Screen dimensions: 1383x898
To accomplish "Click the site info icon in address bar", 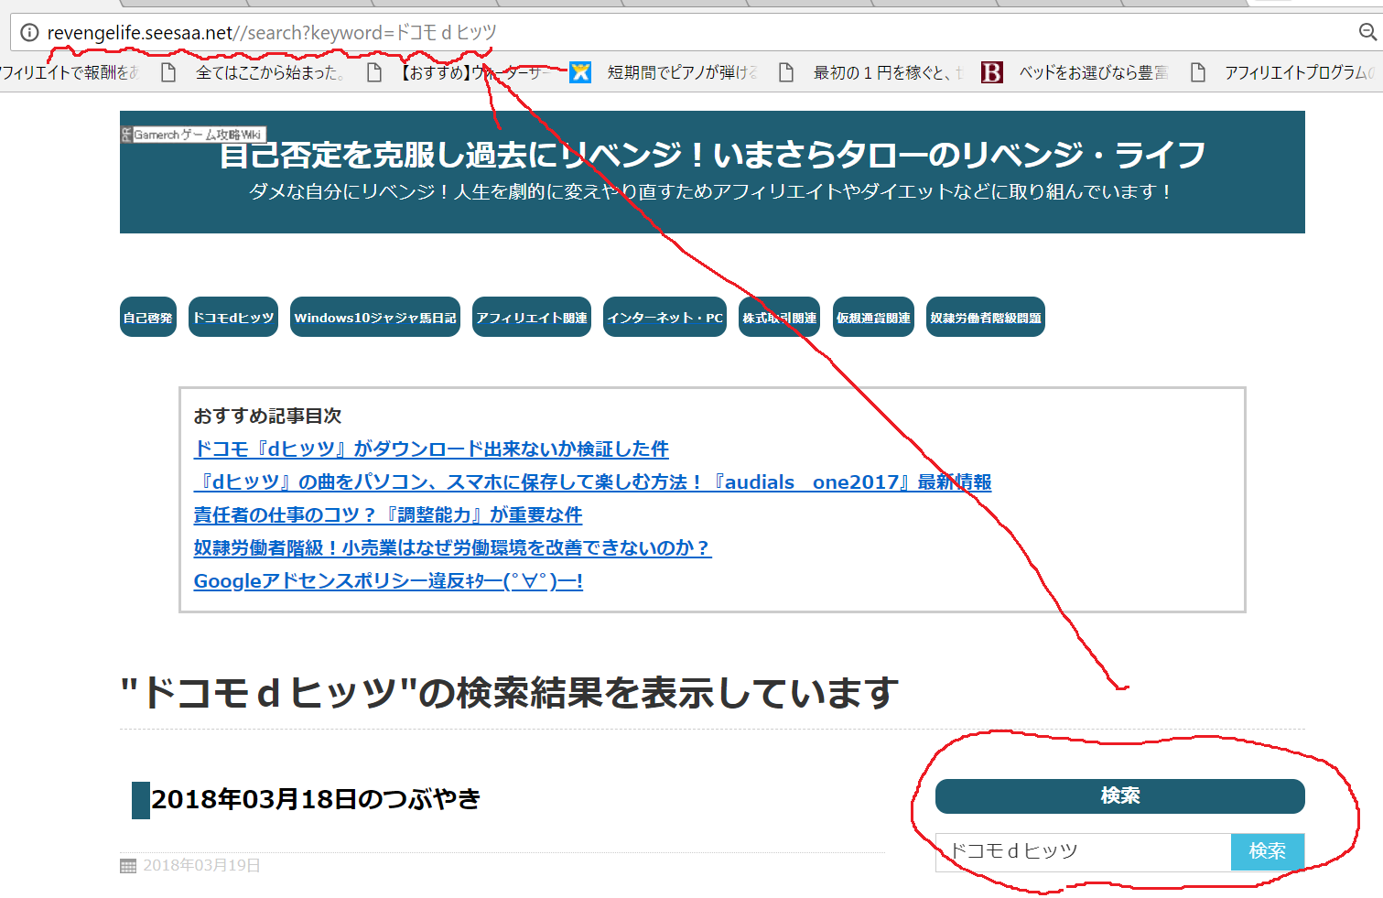I will tap(29, 33).
